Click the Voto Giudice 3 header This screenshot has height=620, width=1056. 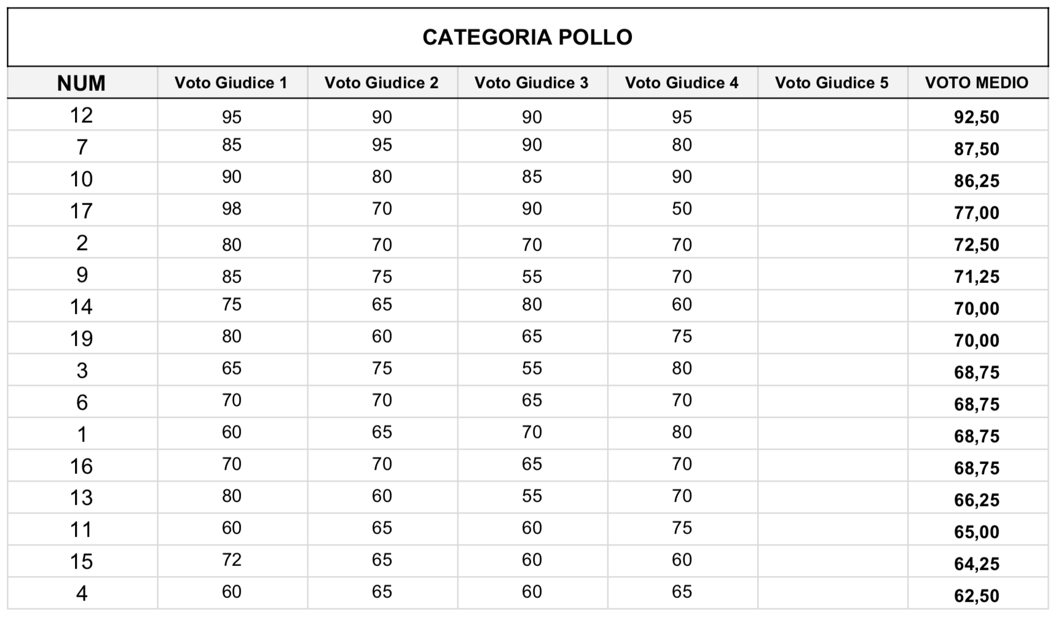point(532,82)
